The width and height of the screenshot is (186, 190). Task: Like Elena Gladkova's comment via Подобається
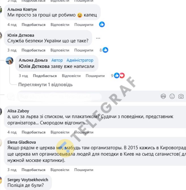click(x=33, y=170)
